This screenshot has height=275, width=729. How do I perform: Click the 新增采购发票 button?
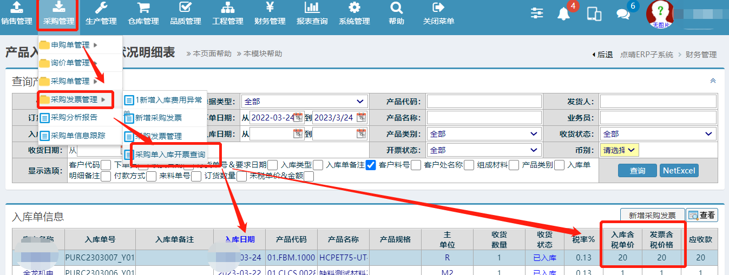click(652, 216)
